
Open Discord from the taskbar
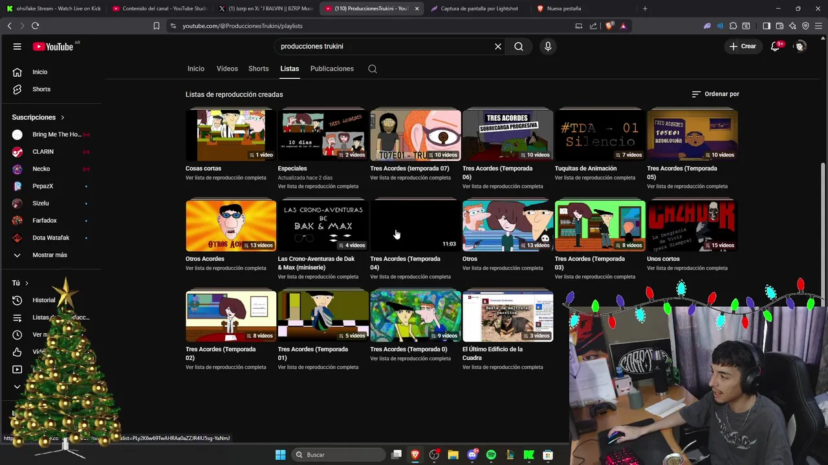pos(472,455)
